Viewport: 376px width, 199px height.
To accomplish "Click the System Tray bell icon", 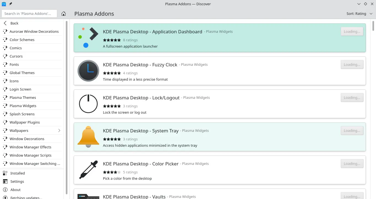I will tap(88, 137).
